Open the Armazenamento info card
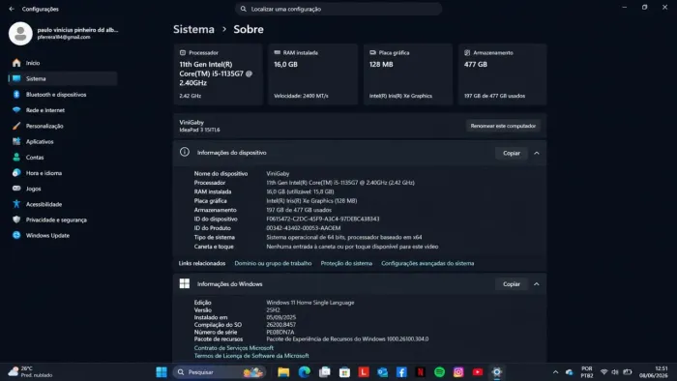 pyautogui.click(x=503, y=74)
